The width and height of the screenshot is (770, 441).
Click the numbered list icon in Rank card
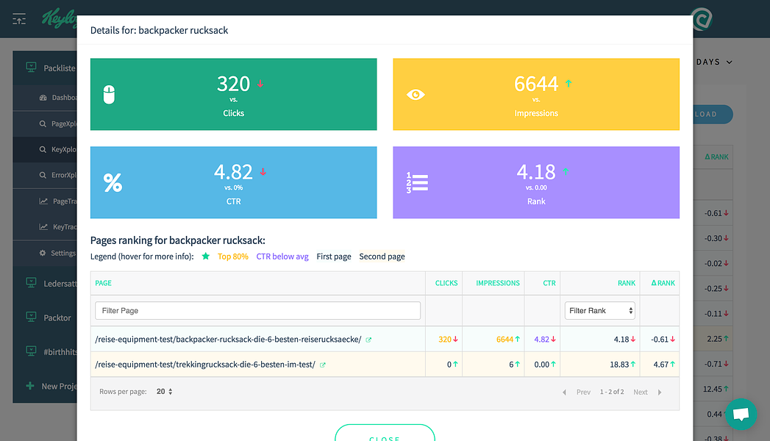[x=417, y=182]
